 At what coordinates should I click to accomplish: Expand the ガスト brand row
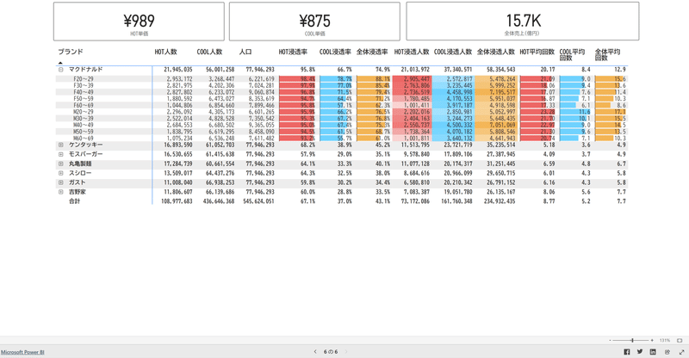(61, 182)
